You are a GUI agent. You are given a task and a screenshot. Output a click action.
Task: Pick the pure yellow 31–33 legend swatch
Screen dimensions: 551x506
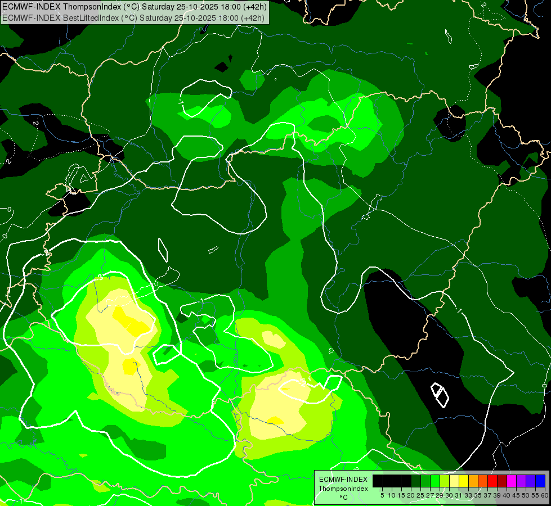[464, 481]
